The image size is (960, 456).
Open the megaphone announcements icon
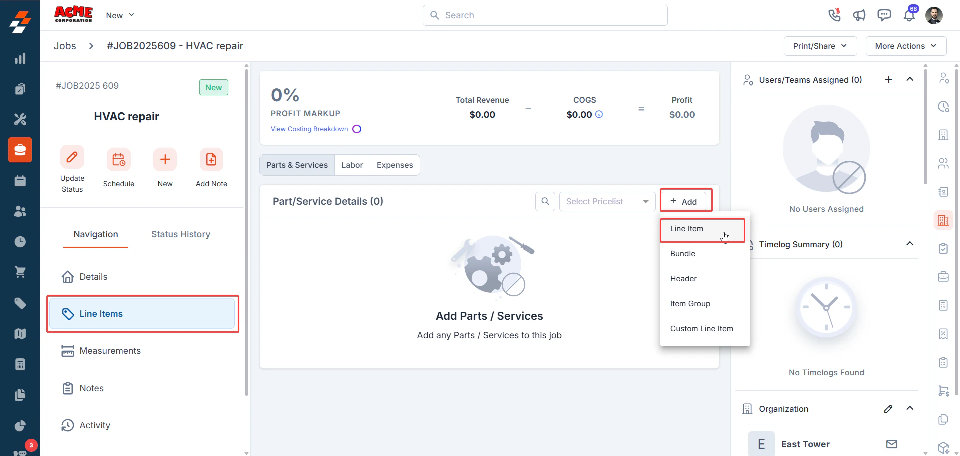coord(859,15)
